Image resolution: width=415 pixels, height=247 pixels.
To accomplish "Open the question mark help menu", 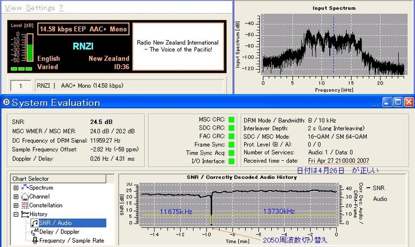I will [x=61, y=8].
